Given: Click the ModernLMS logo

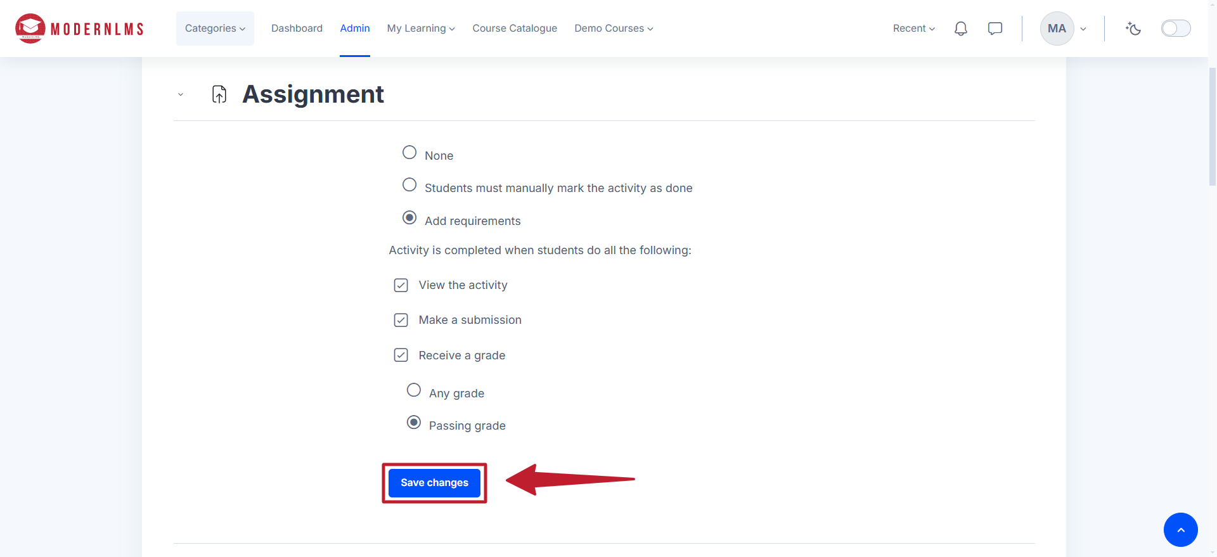Looking at the screenshot, I should pos(79,29).
